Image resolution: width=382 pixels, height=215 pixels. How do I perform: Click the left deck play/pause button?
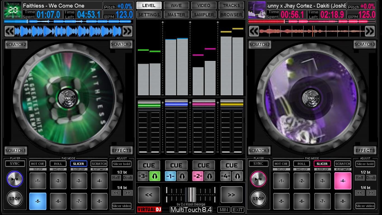pyautogui.click(x=15, y=179)
